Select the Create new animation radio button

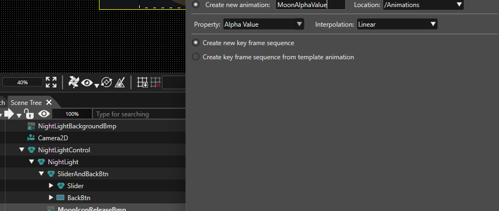(x=196, y=5)
